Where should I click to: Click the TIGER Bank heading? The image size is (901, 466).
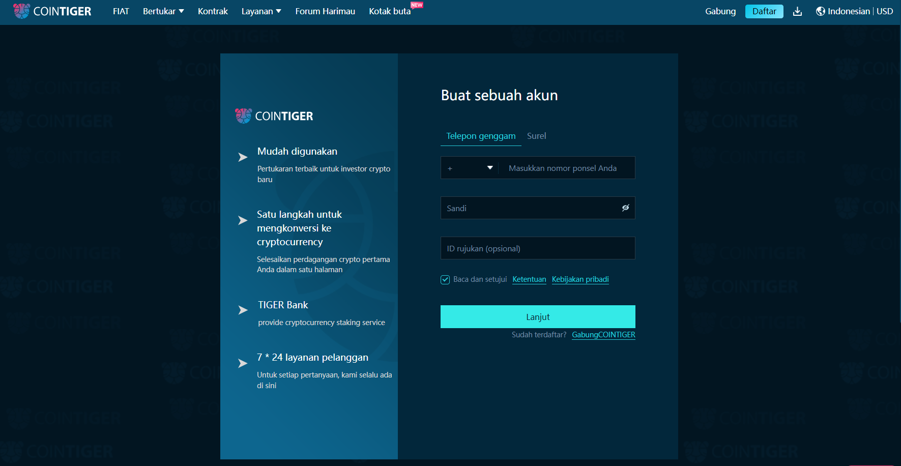click(x=283, y=305)
